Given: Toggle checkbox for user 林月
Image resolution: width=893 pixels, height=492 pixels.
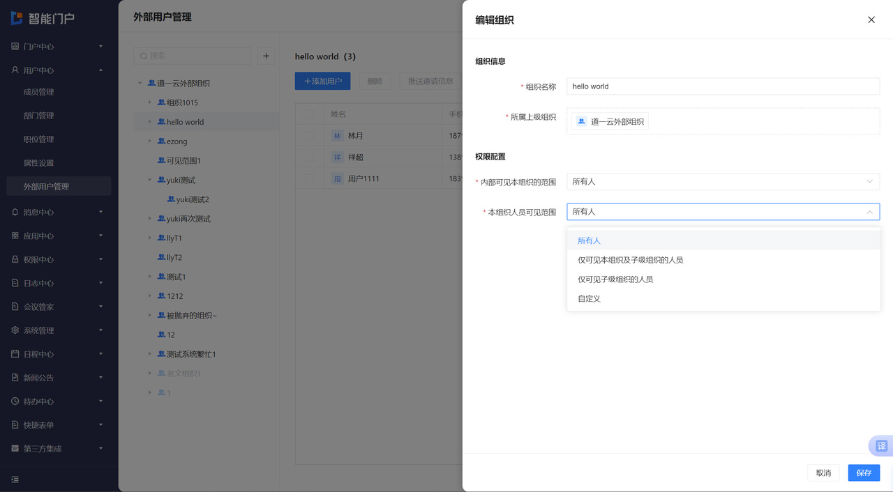Looking at the screenshot, I should 310,136.
